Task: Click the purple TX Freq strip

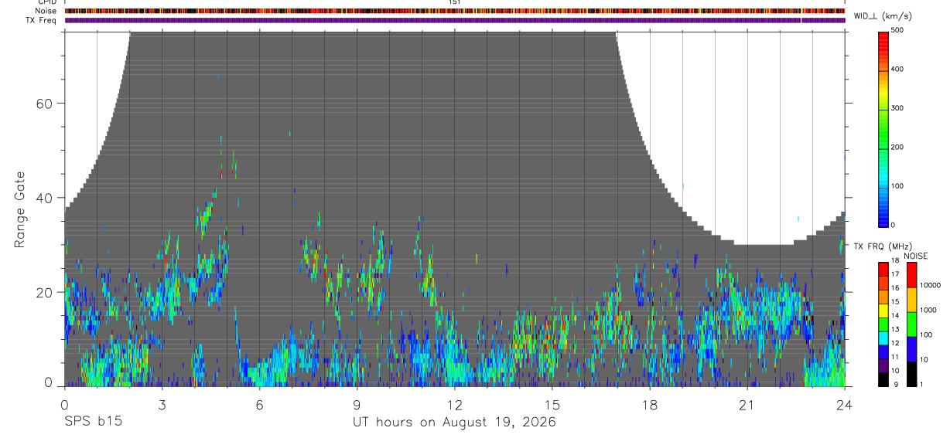Action: click(x=455, y=20)
